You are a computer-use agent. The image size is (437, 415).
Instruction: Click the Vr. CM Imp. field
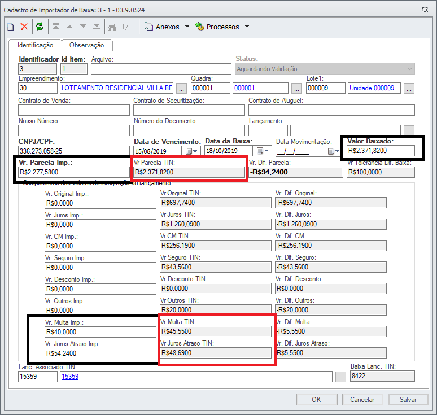coord(100,246)
